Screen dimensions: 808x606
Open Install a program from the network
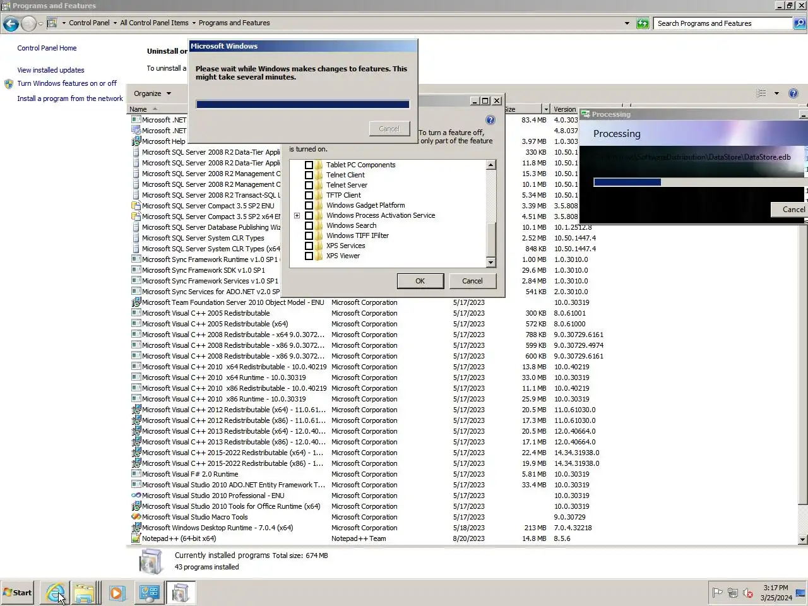coord(70,98)
